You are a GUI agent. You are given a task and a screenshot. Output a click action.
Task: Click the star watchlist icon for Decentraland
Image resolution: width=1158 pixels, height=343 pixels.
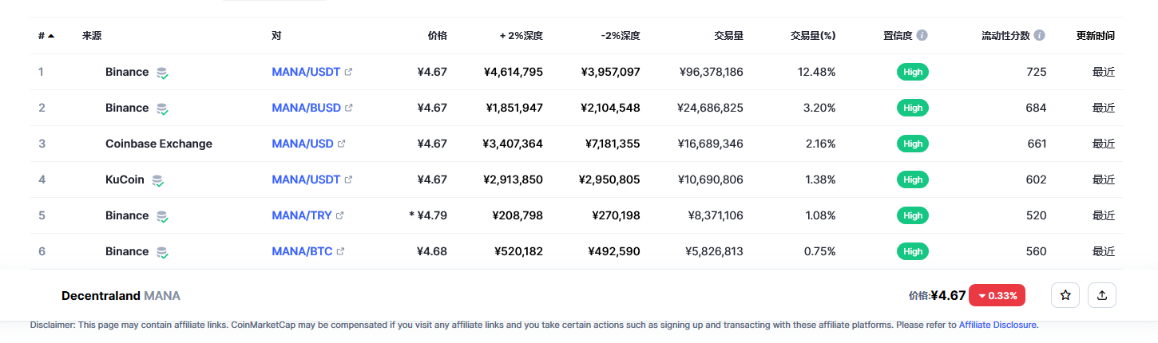tap(1065, 295)
